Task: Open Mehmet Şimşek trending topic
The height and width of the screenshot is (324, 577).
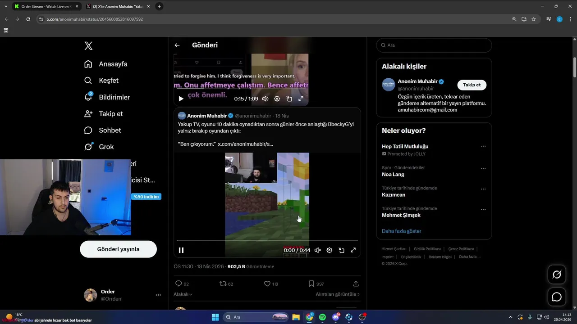Action: point(401,215)
